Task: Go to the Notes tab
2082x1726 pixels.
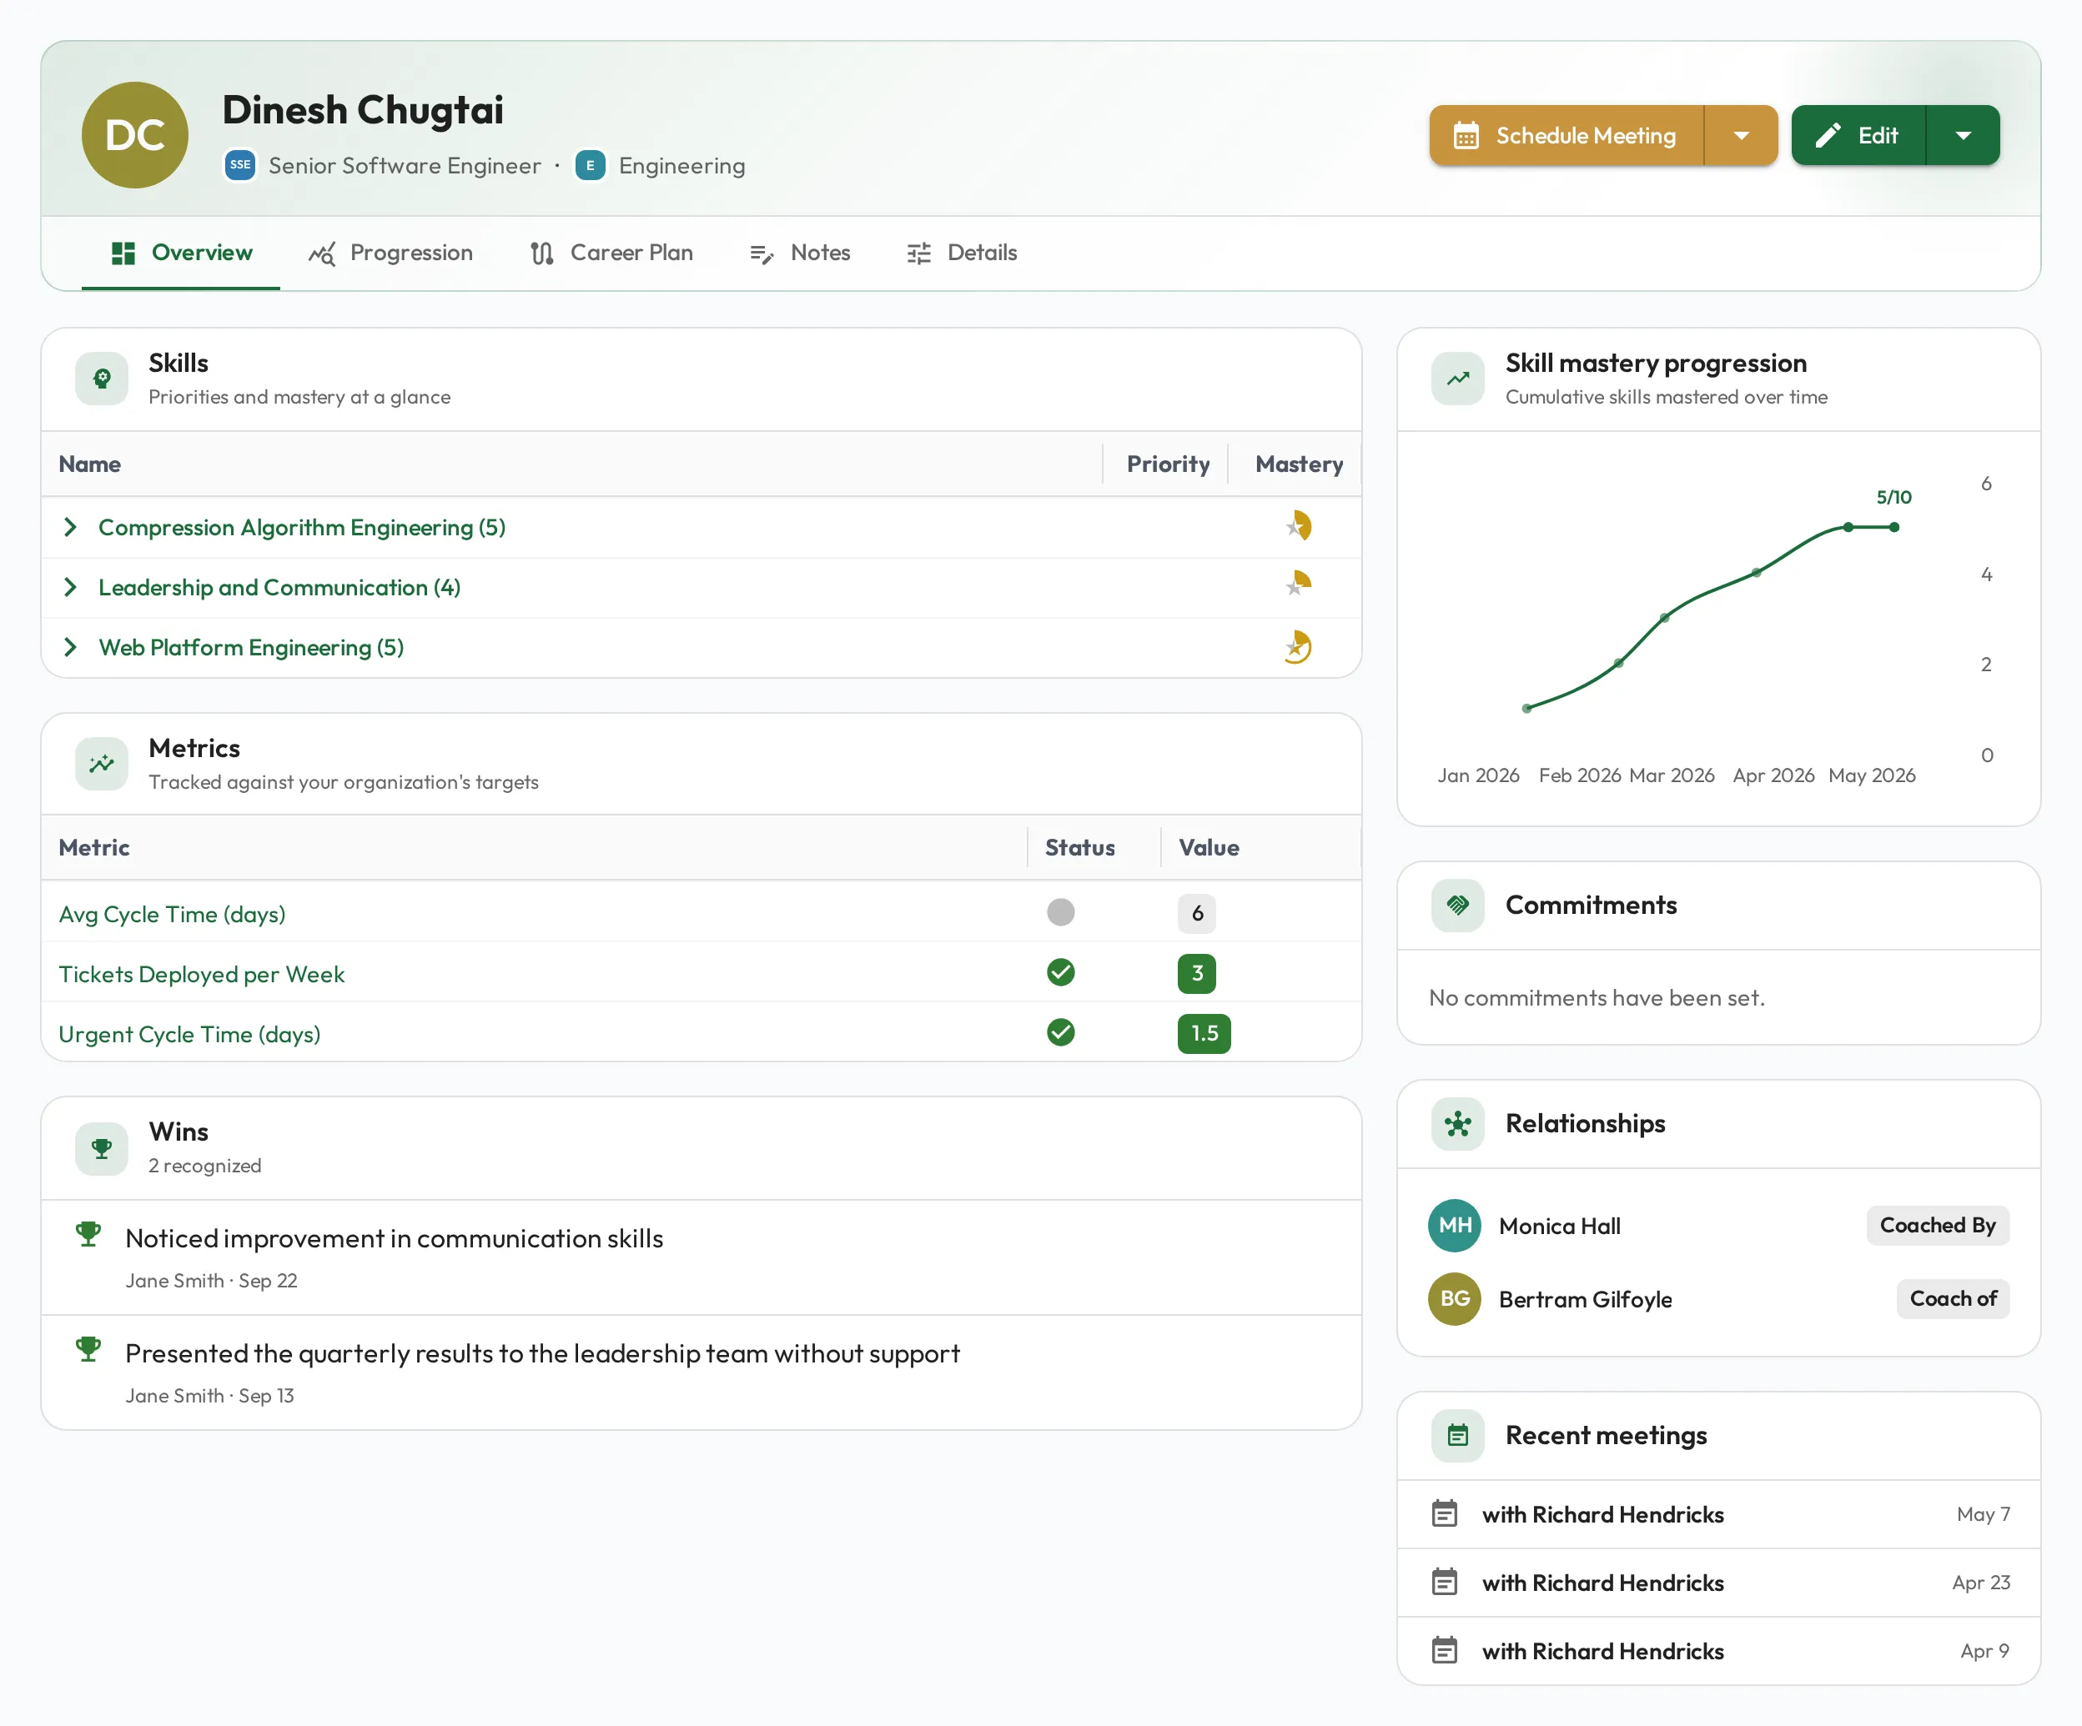Action: click(x=800, y=253)
